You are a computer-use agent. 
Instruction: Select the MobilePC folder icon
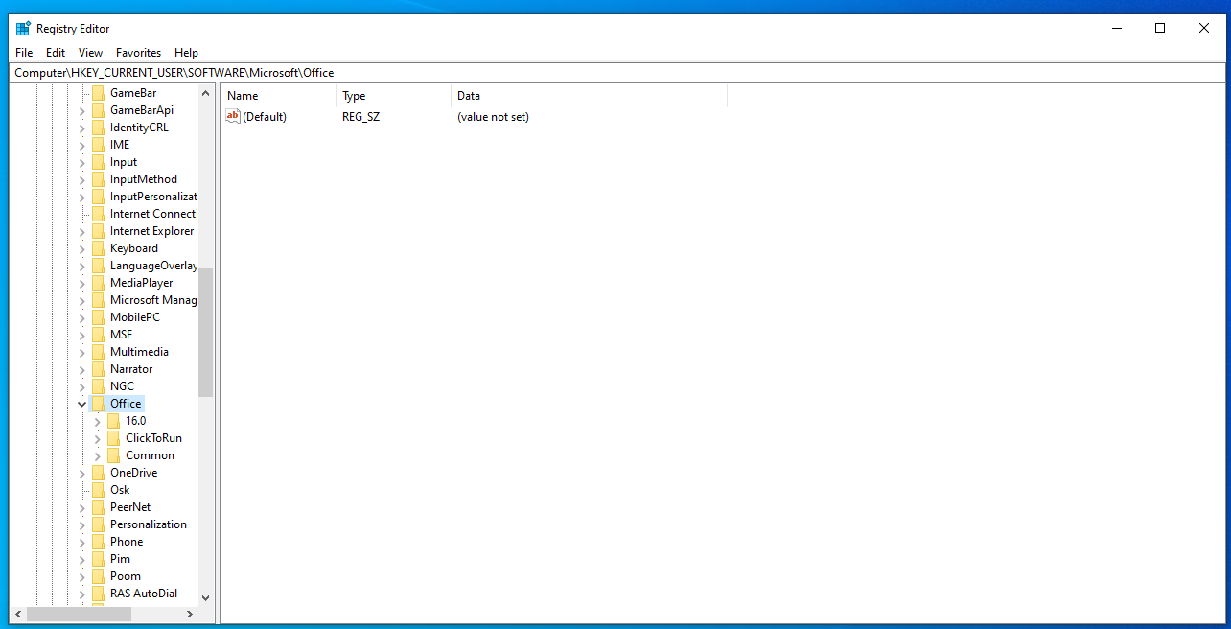(98, 317)
